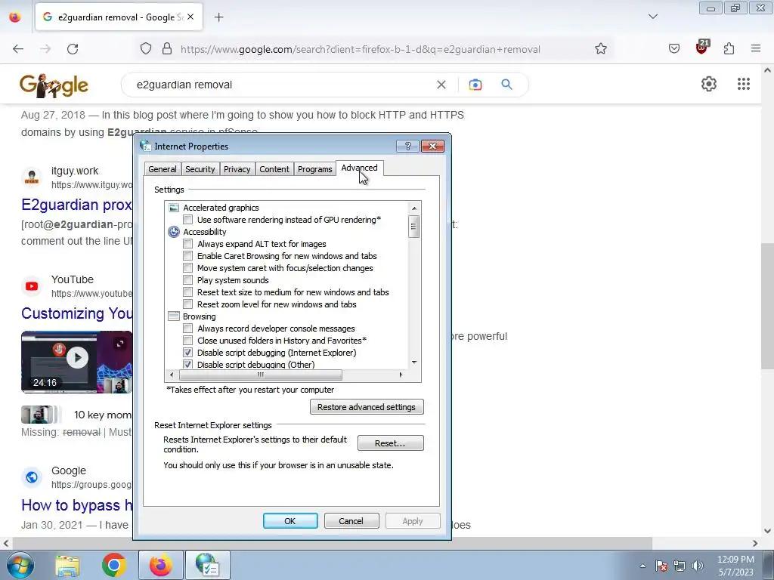The height and width of the screenshot is (580, 774).
Task: Check Move system caret with focus changes
Action: 187,268
